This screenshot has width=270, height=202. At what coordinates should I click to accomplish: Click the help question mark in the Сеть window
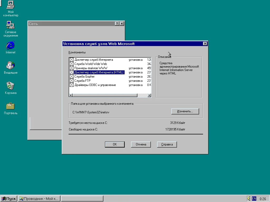pos(117,23)
